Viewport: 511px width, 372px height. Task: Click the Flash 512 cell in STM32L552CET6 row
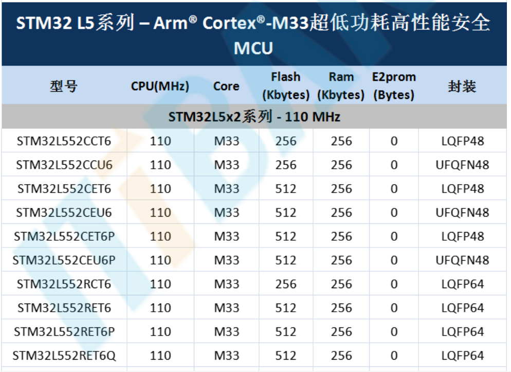coord(286,189)
